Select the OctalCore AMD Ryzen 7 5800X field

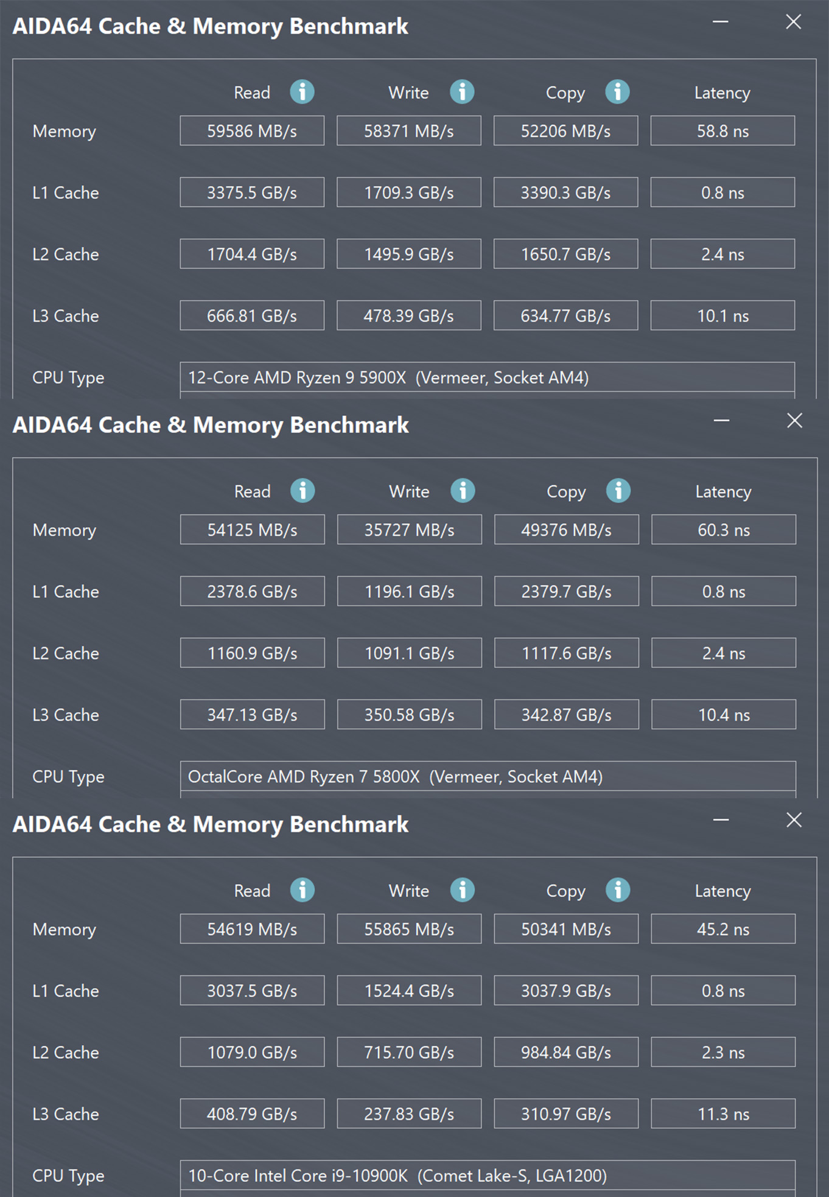(x=488, y=776)
